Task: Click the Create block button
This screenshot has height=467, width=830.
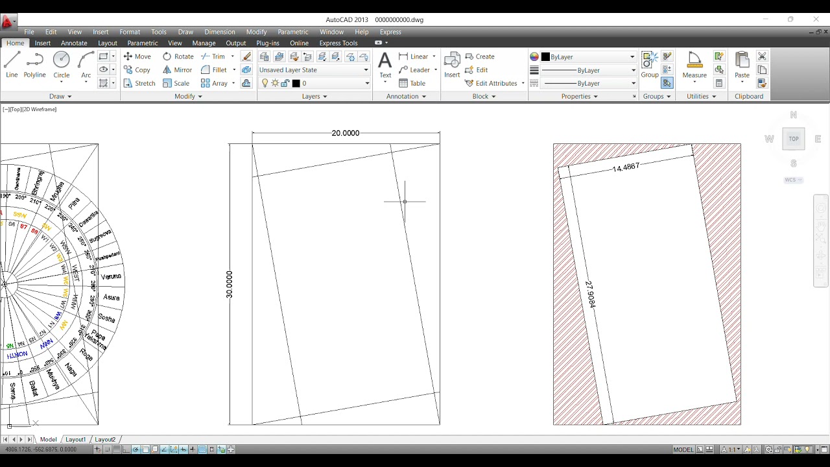Action: coord(480,56)
